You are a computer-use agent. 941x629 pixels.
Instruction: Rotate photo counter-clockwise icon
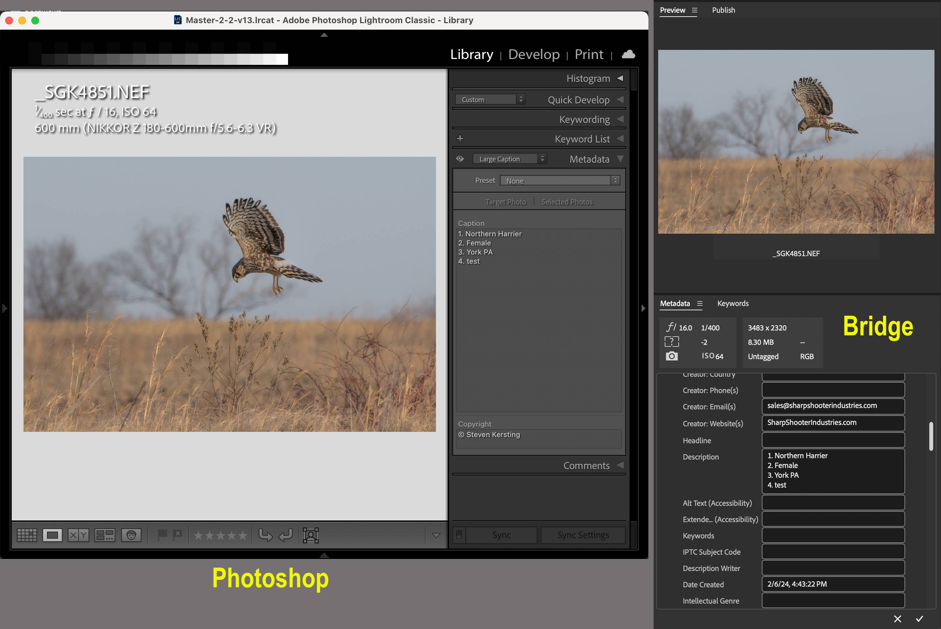pyautogui.click(x=266, y=535)
